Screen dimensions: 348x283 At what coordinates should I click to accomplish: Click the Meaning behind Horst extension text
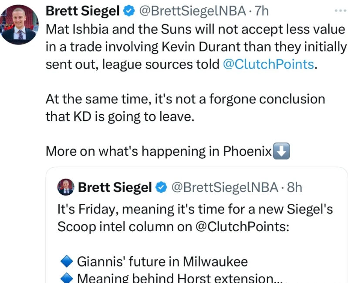point(180,278)
